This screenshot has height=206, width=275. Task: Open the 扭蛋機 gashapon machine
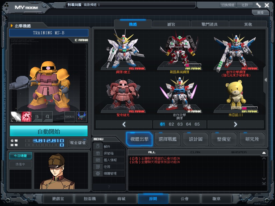click(90, 199)
